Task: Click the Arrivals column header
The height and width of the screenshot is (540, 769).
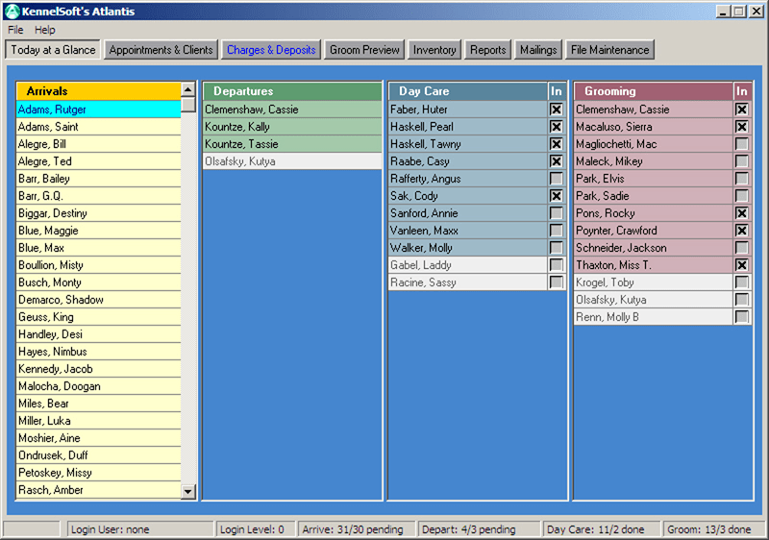Action: coord(99,91)
